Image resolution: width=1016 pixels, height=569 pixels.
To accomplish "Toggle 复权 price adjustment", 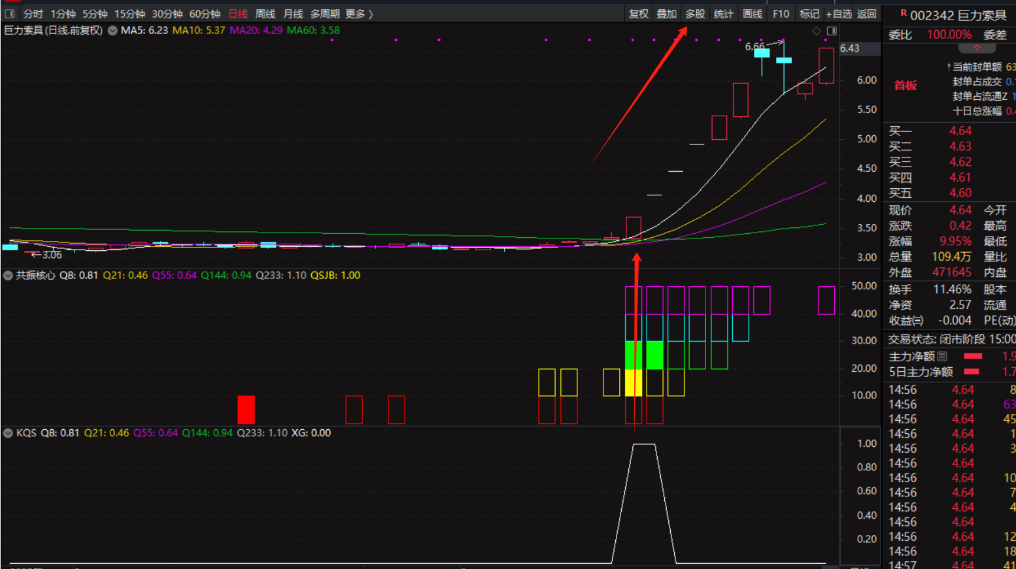I will (x=638, y=14).
